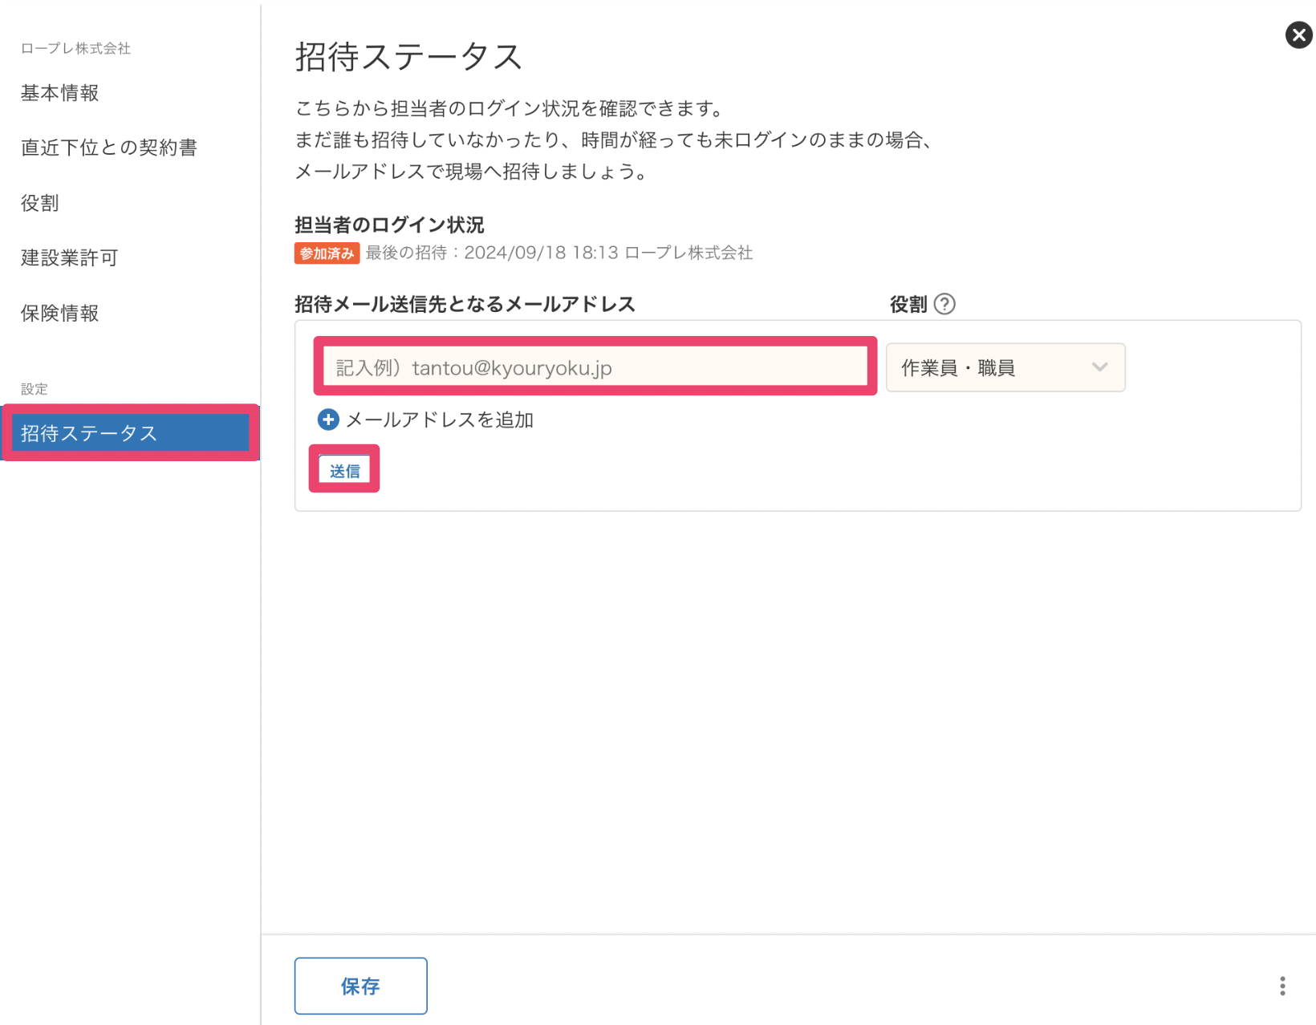
Task: Click the help icon beside 役割
Action: (944, 305)
